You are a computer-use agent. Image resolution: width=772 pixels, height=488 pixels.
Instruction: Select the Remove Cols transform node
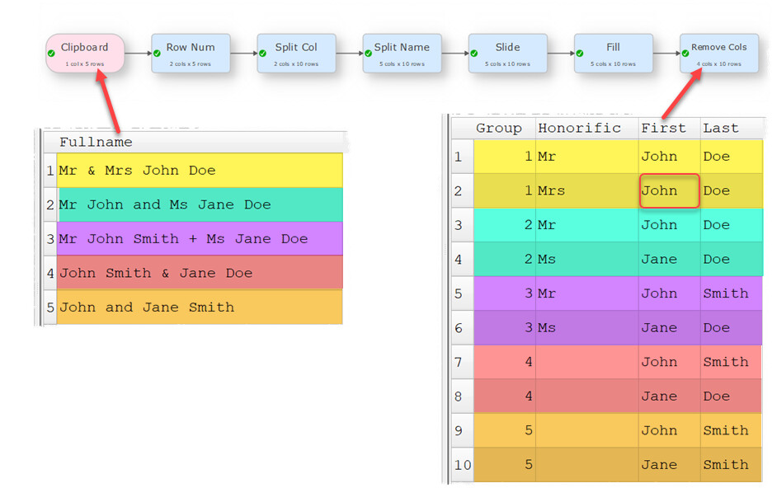[x=719, y=54]
